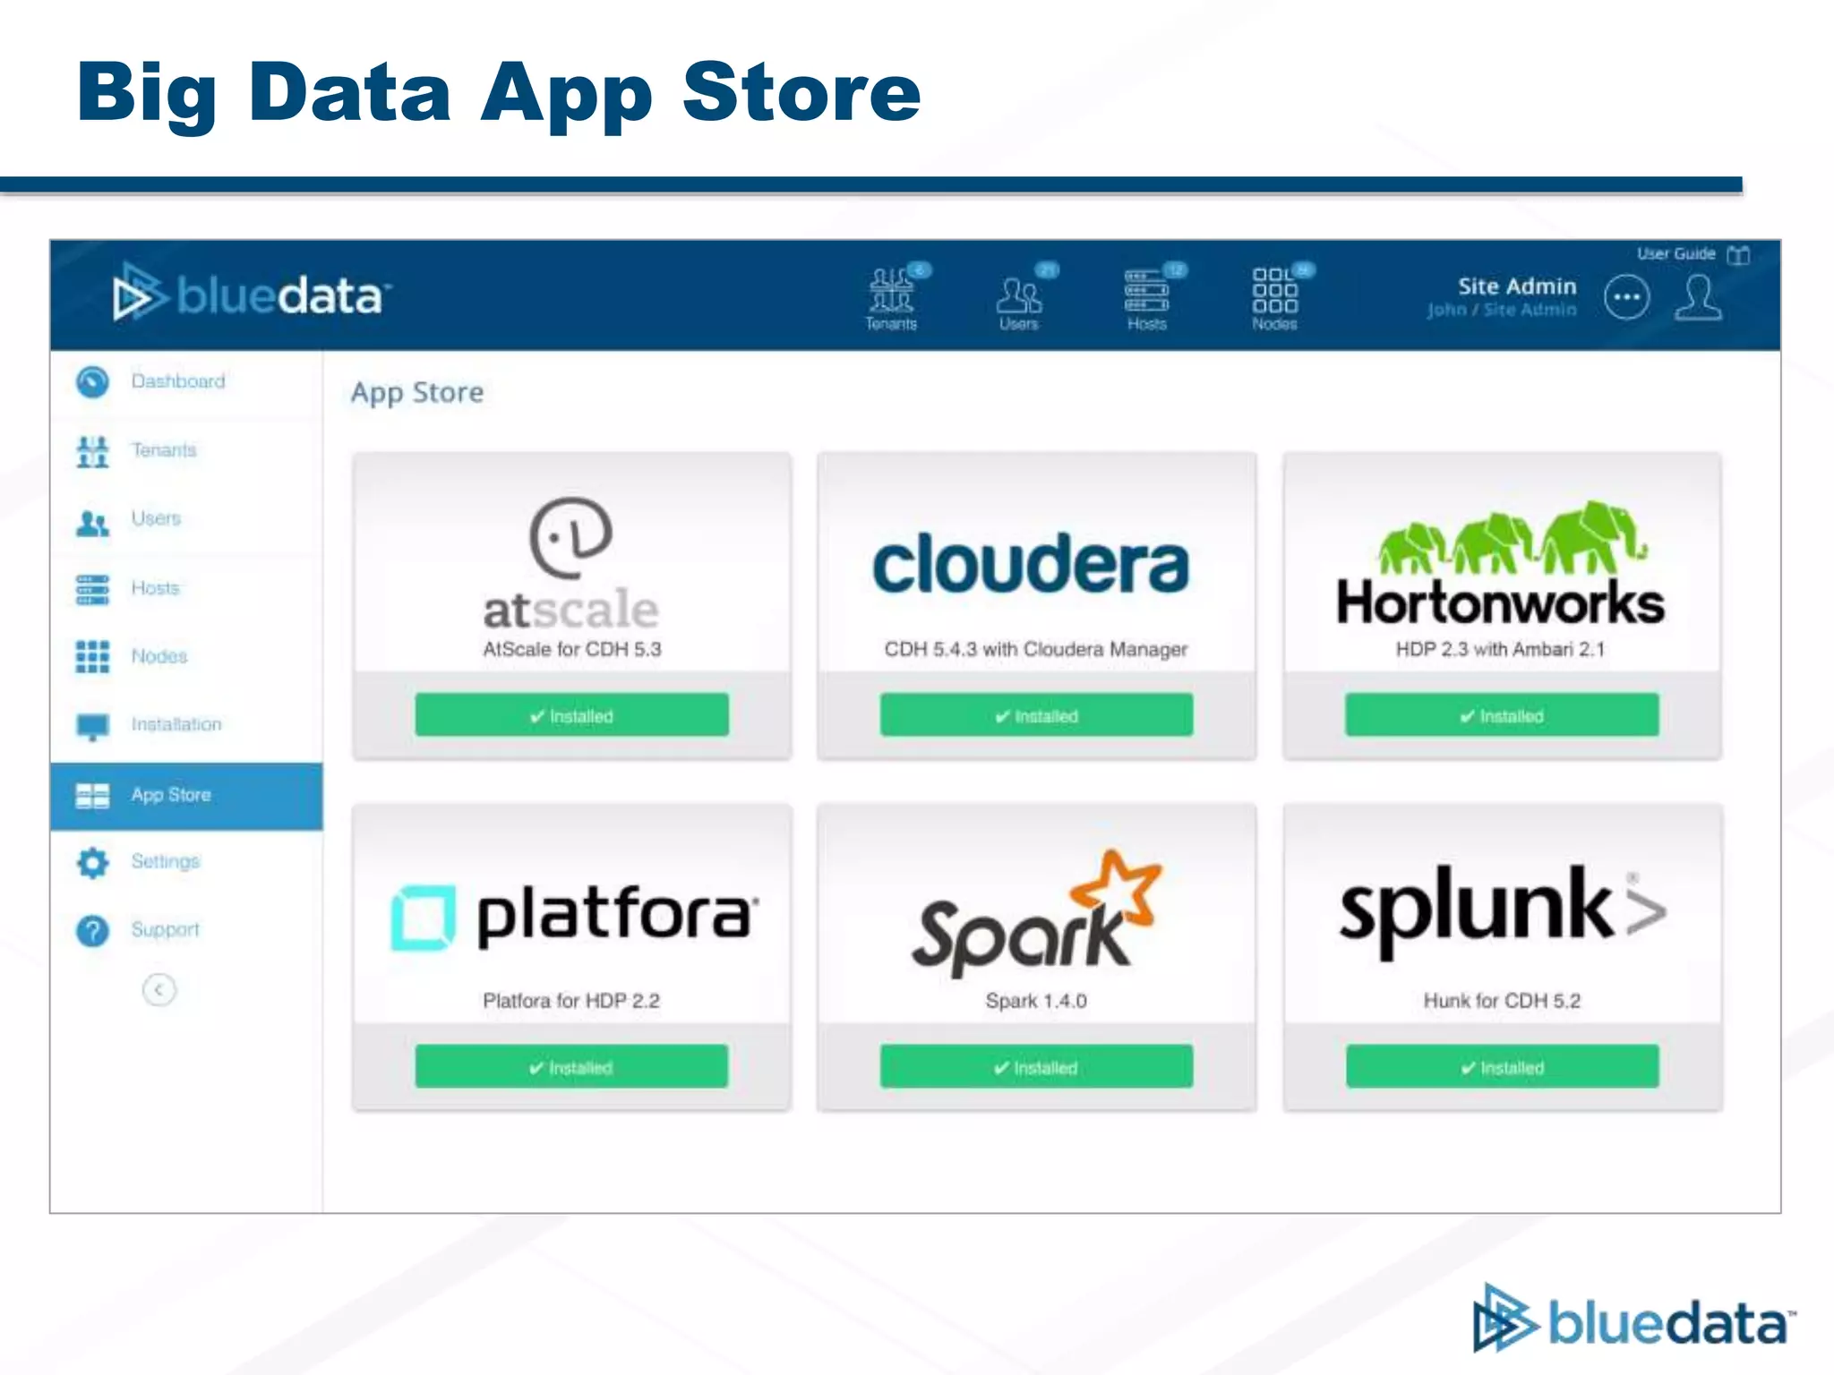Click 'CDH 5.4.3 with Cloudera Manager' text

(x=1036, y=649)
